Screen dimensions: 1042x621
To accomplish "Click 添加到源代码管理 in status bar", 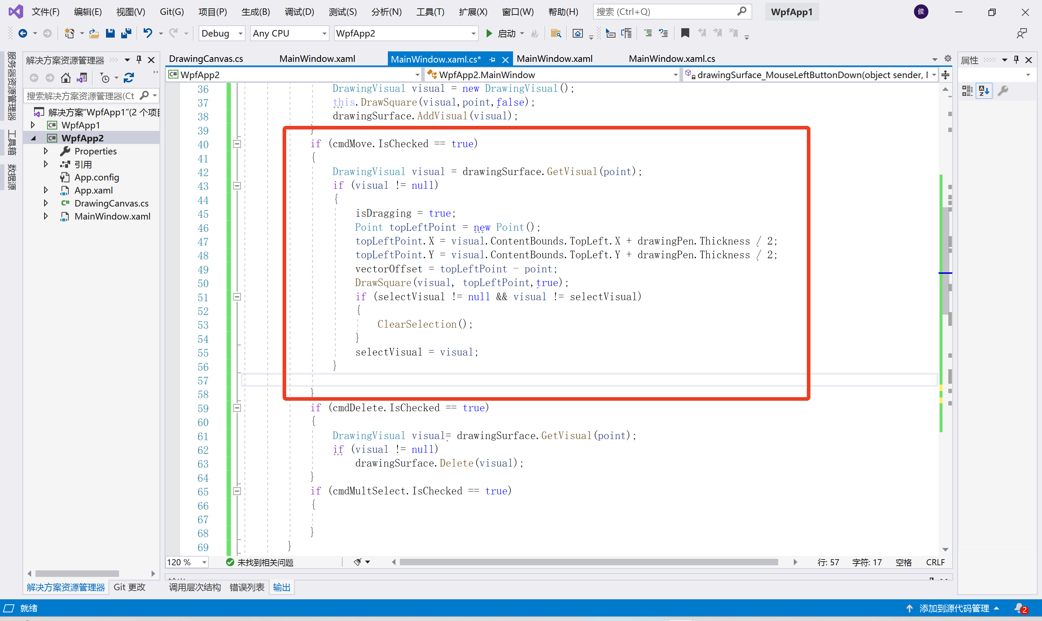I will click(953, 608).
